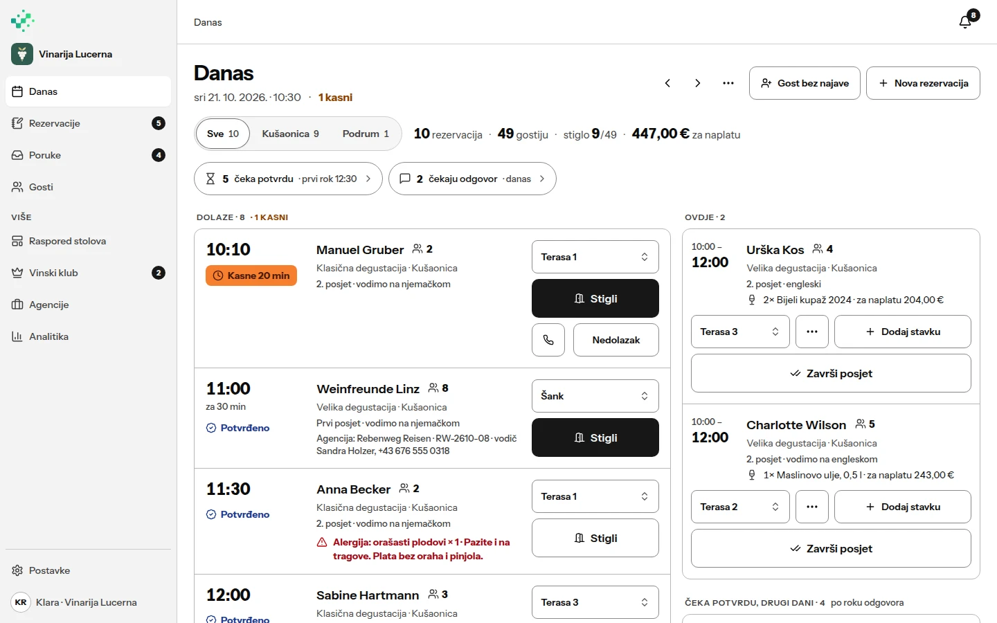This screenshot has width=997, height=623.
Task: Open Klara user profile at bottom
Action: pos(88,602)
